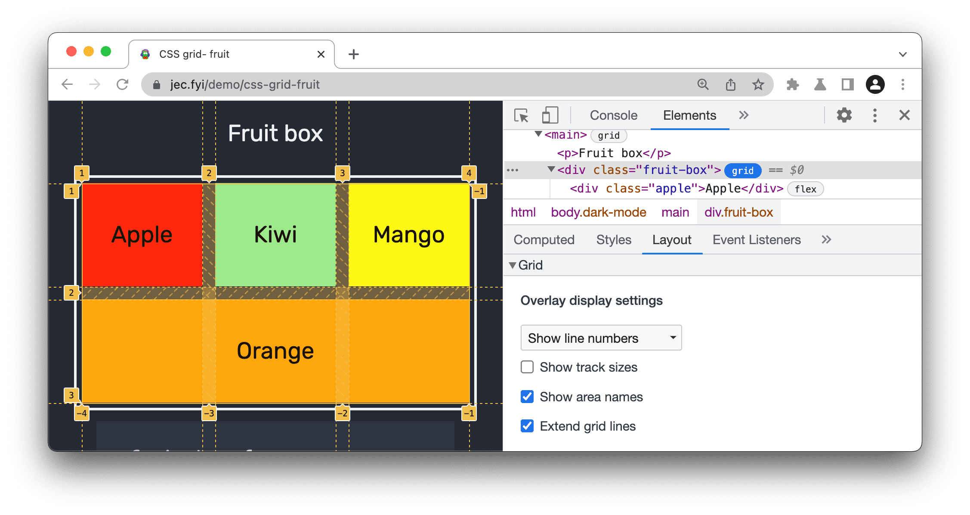Image resolution: width=970 pixels, height=515 pixels.
Task: Toggle the Show track sizes checkbox
Action: [x=527, y=367]
